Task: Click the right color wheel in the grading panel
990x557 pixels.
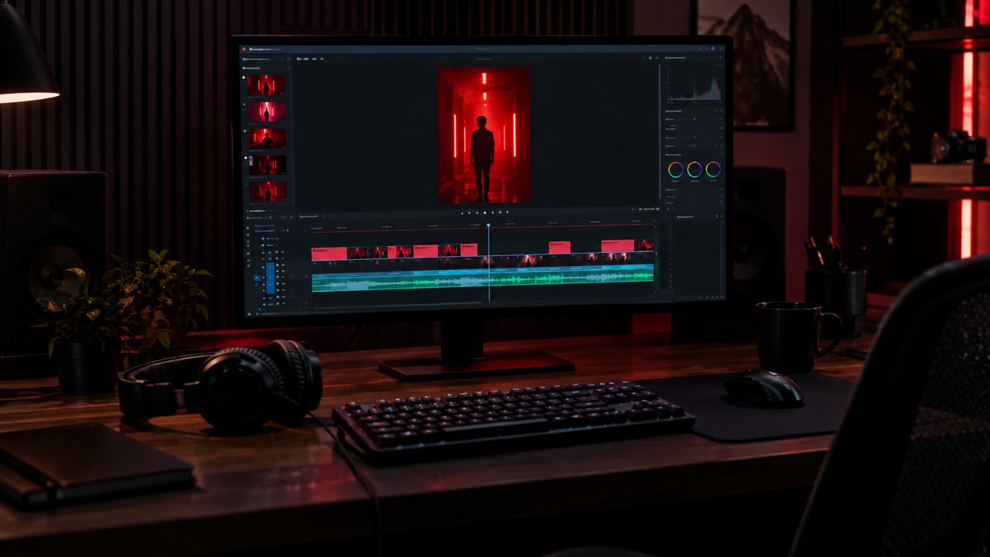Action: pos(713,169)
